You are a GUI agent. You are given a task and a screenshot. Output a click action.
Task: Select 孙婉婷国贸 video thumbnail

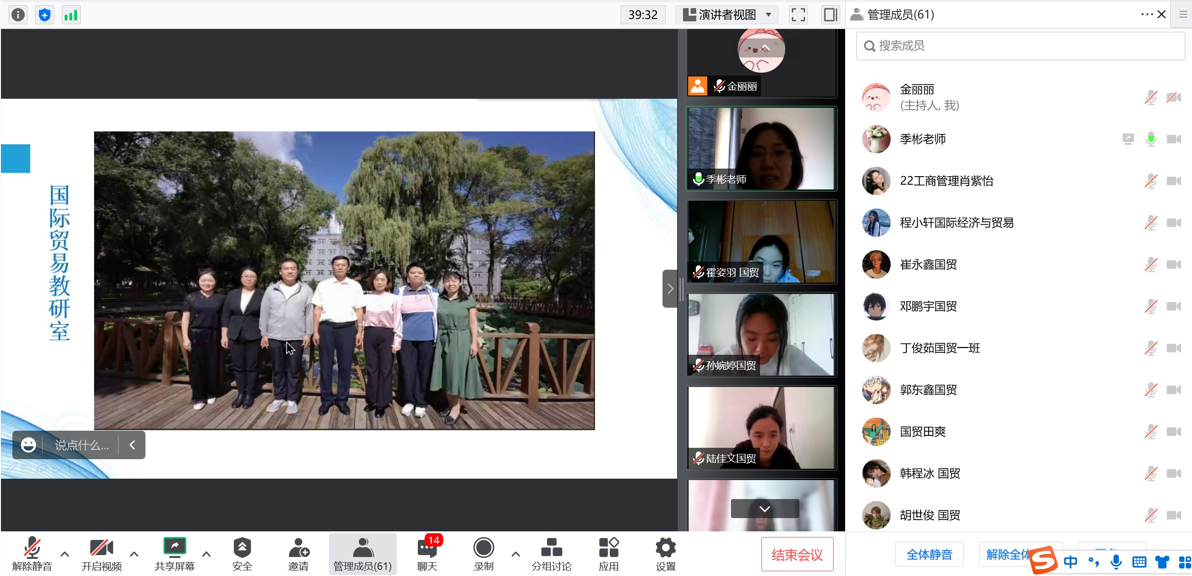[761, 335]
